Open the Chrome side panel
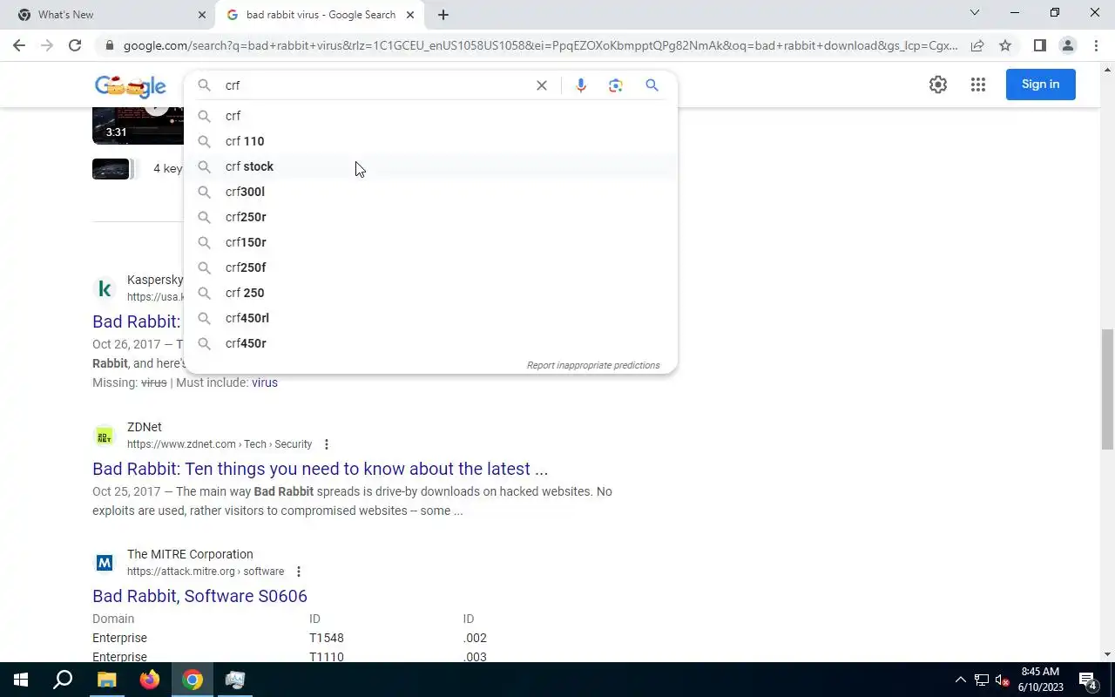Image resolution: width=1115 pixels, height=697 pixels. pyautogui.click(x=1039, y=45)
